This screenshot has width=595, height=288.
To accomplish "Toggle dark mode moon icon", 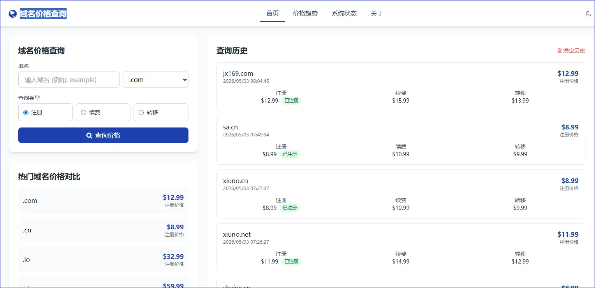I will (x=588, y=14).
